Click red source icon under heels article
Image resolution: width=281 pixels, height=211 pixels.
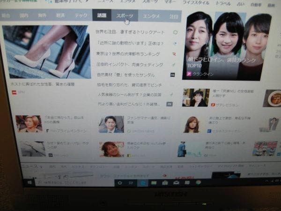point(14,92)
